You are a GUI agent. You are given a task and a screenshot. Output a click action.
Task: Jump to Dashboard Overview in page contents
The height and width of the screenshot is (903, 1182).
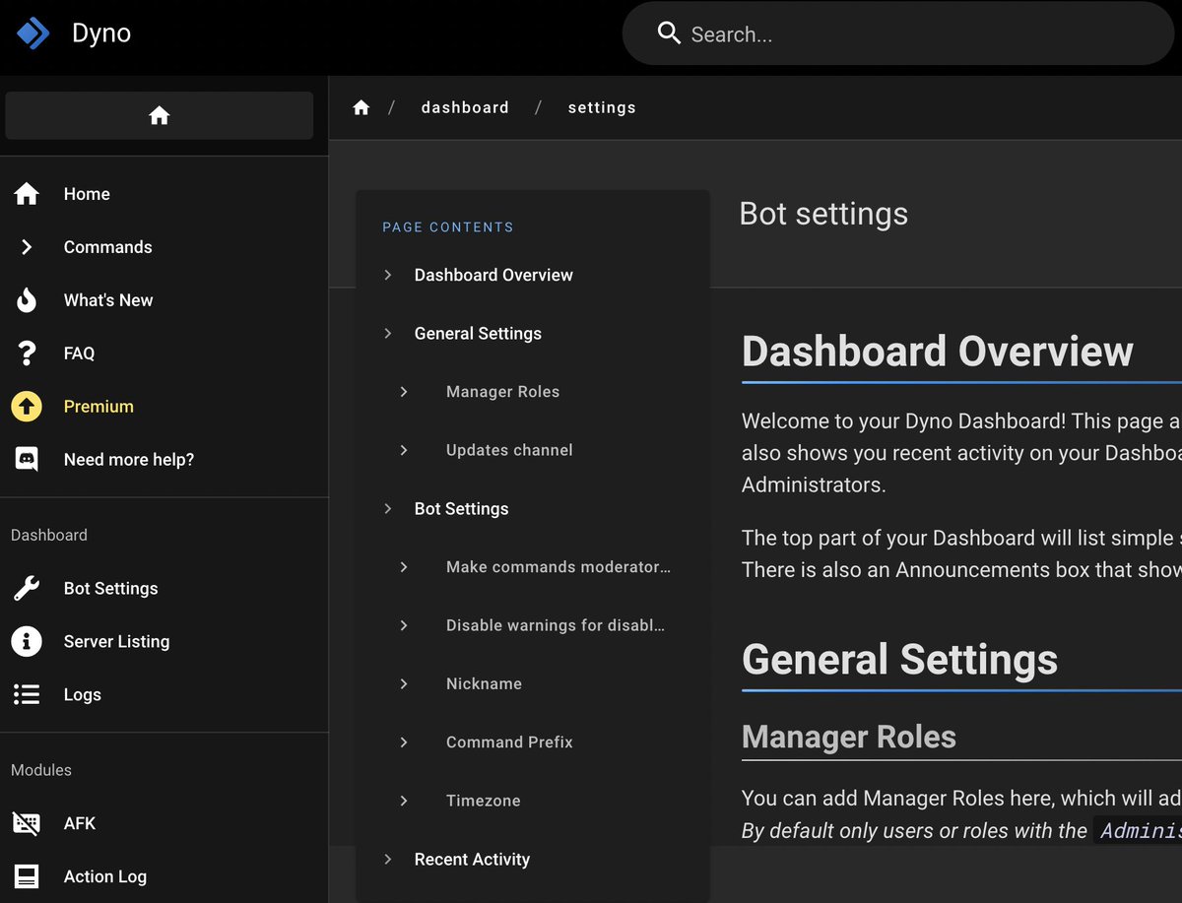click(x=493, y=275)
